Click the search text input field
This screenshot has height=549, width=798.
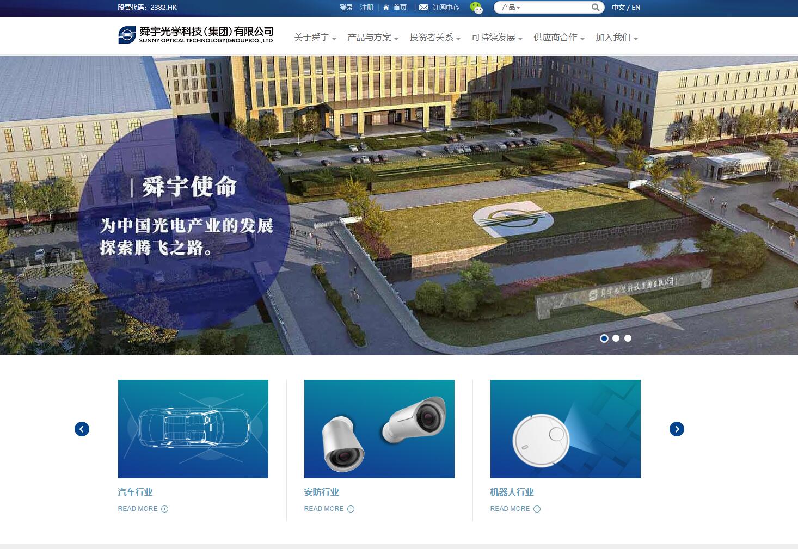(555, 8)
